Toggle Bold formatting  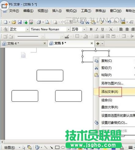(91, 30)
